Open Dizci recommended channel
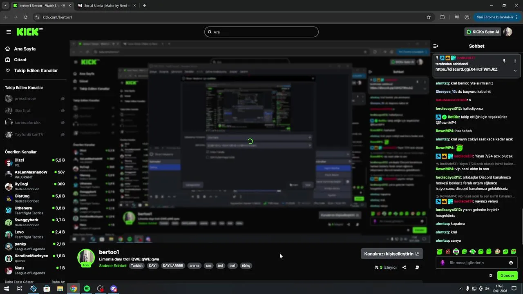Image resolution: width=523 pixels, height=294 pixels. (x=34, y=163)
